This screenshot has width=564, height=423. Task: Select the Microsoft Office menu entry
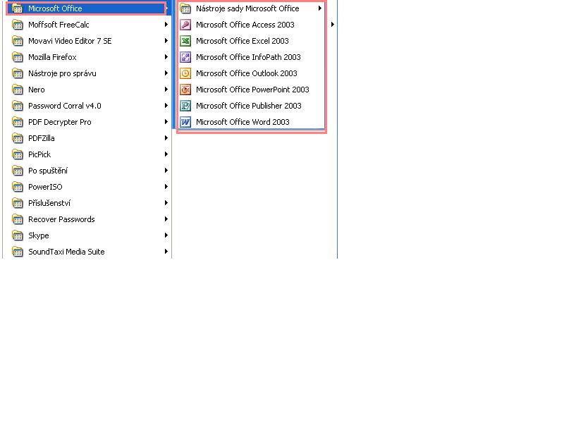(86, 8)
